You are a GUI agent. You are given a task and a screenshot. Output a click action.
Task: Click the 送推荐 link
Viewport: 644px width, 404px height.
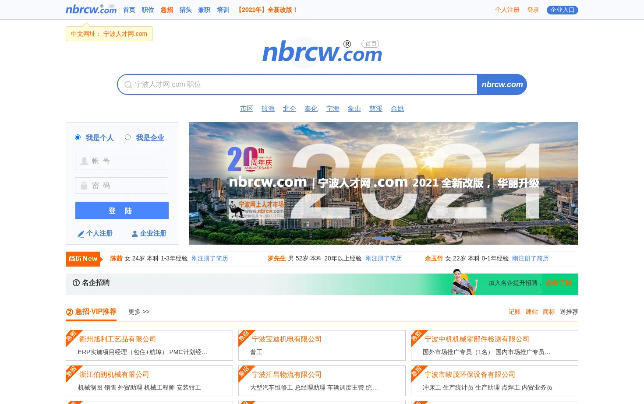pos(569,312)
